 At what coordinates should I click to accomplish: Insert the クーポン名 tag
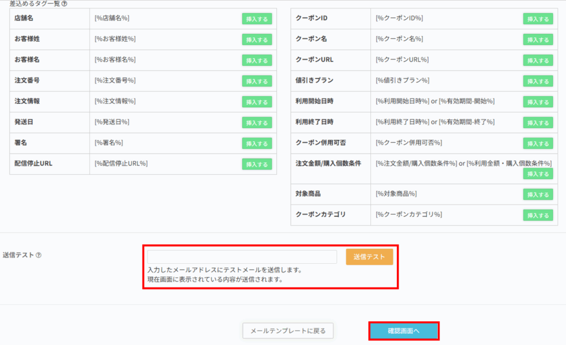(538, 39)
